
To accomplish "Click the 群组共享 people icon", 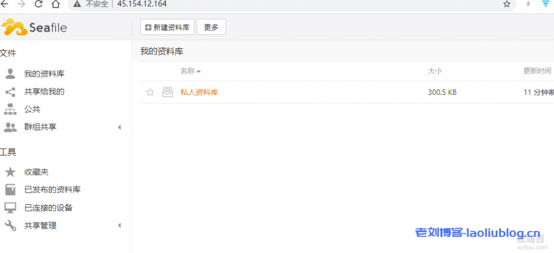I will [x=10, y=127].
